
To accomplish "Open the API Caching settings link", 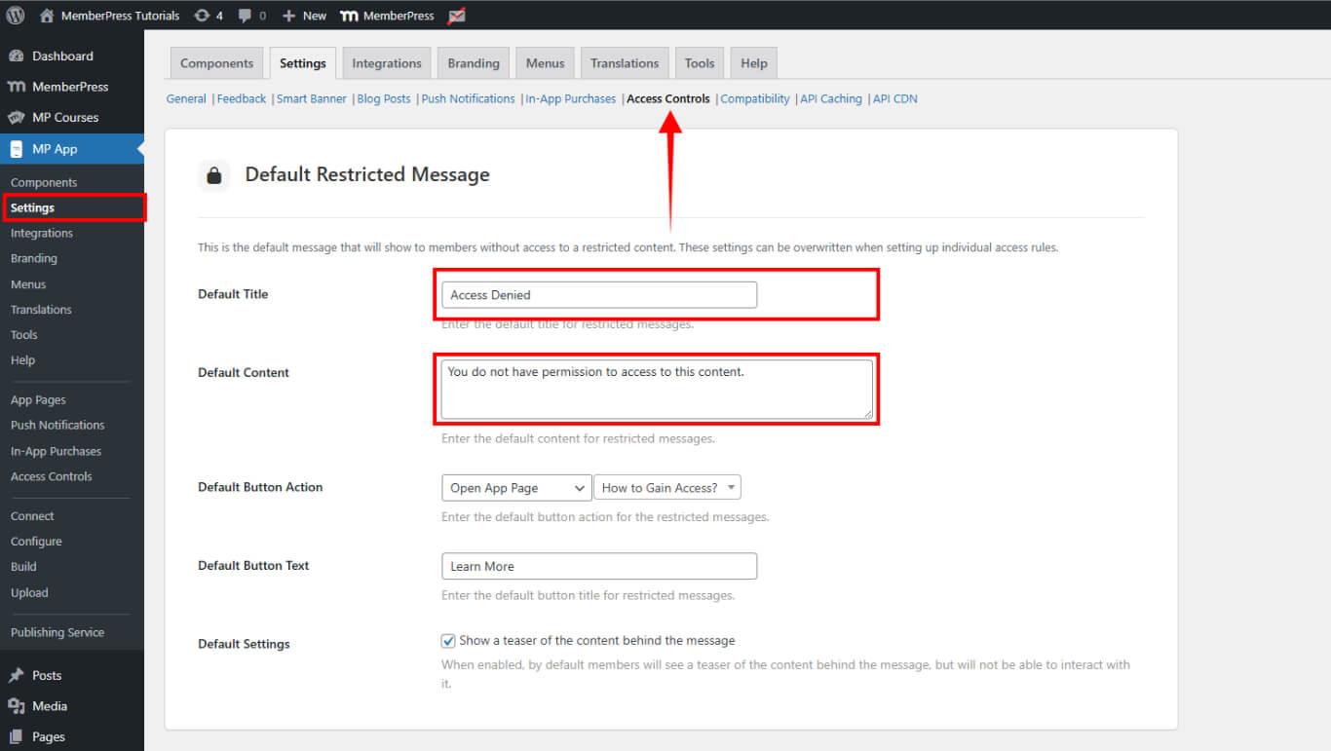I will [x=831, y=99].
